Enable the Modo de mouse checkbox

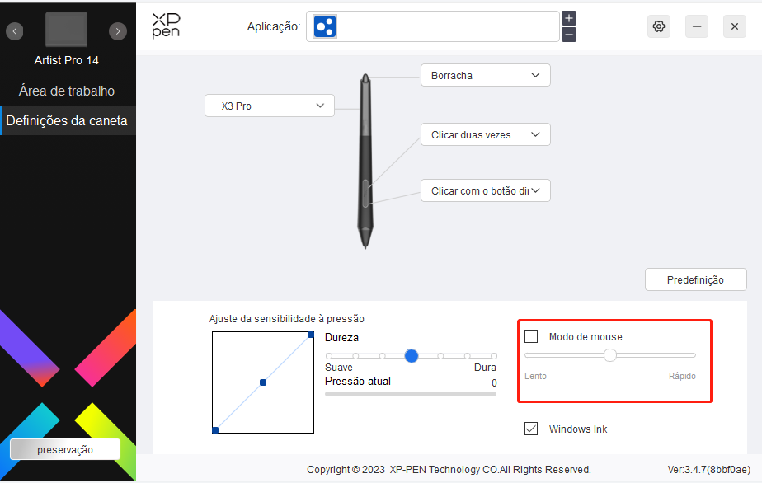[x=531, y=336]
